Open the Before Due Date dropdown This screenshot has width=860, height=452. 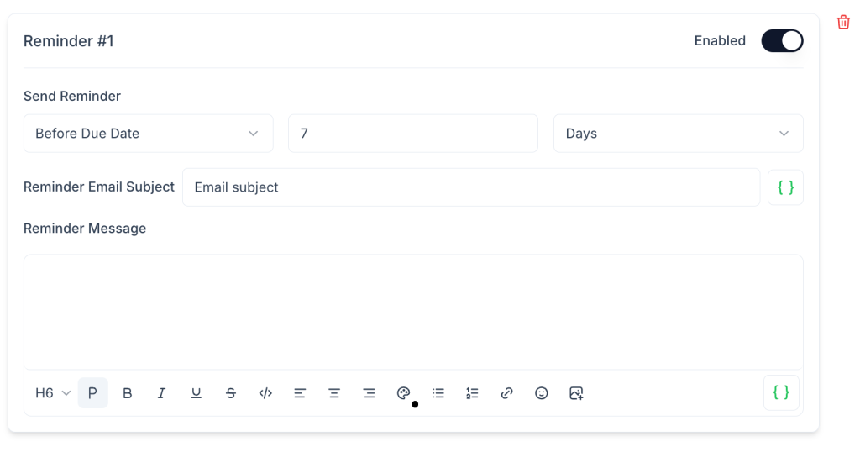tap(148, 134)
